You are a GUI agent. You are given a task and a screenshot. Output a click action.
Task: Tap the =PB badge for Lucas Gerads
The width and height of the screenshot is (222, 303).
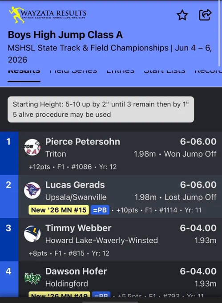(x=100, y=210)
